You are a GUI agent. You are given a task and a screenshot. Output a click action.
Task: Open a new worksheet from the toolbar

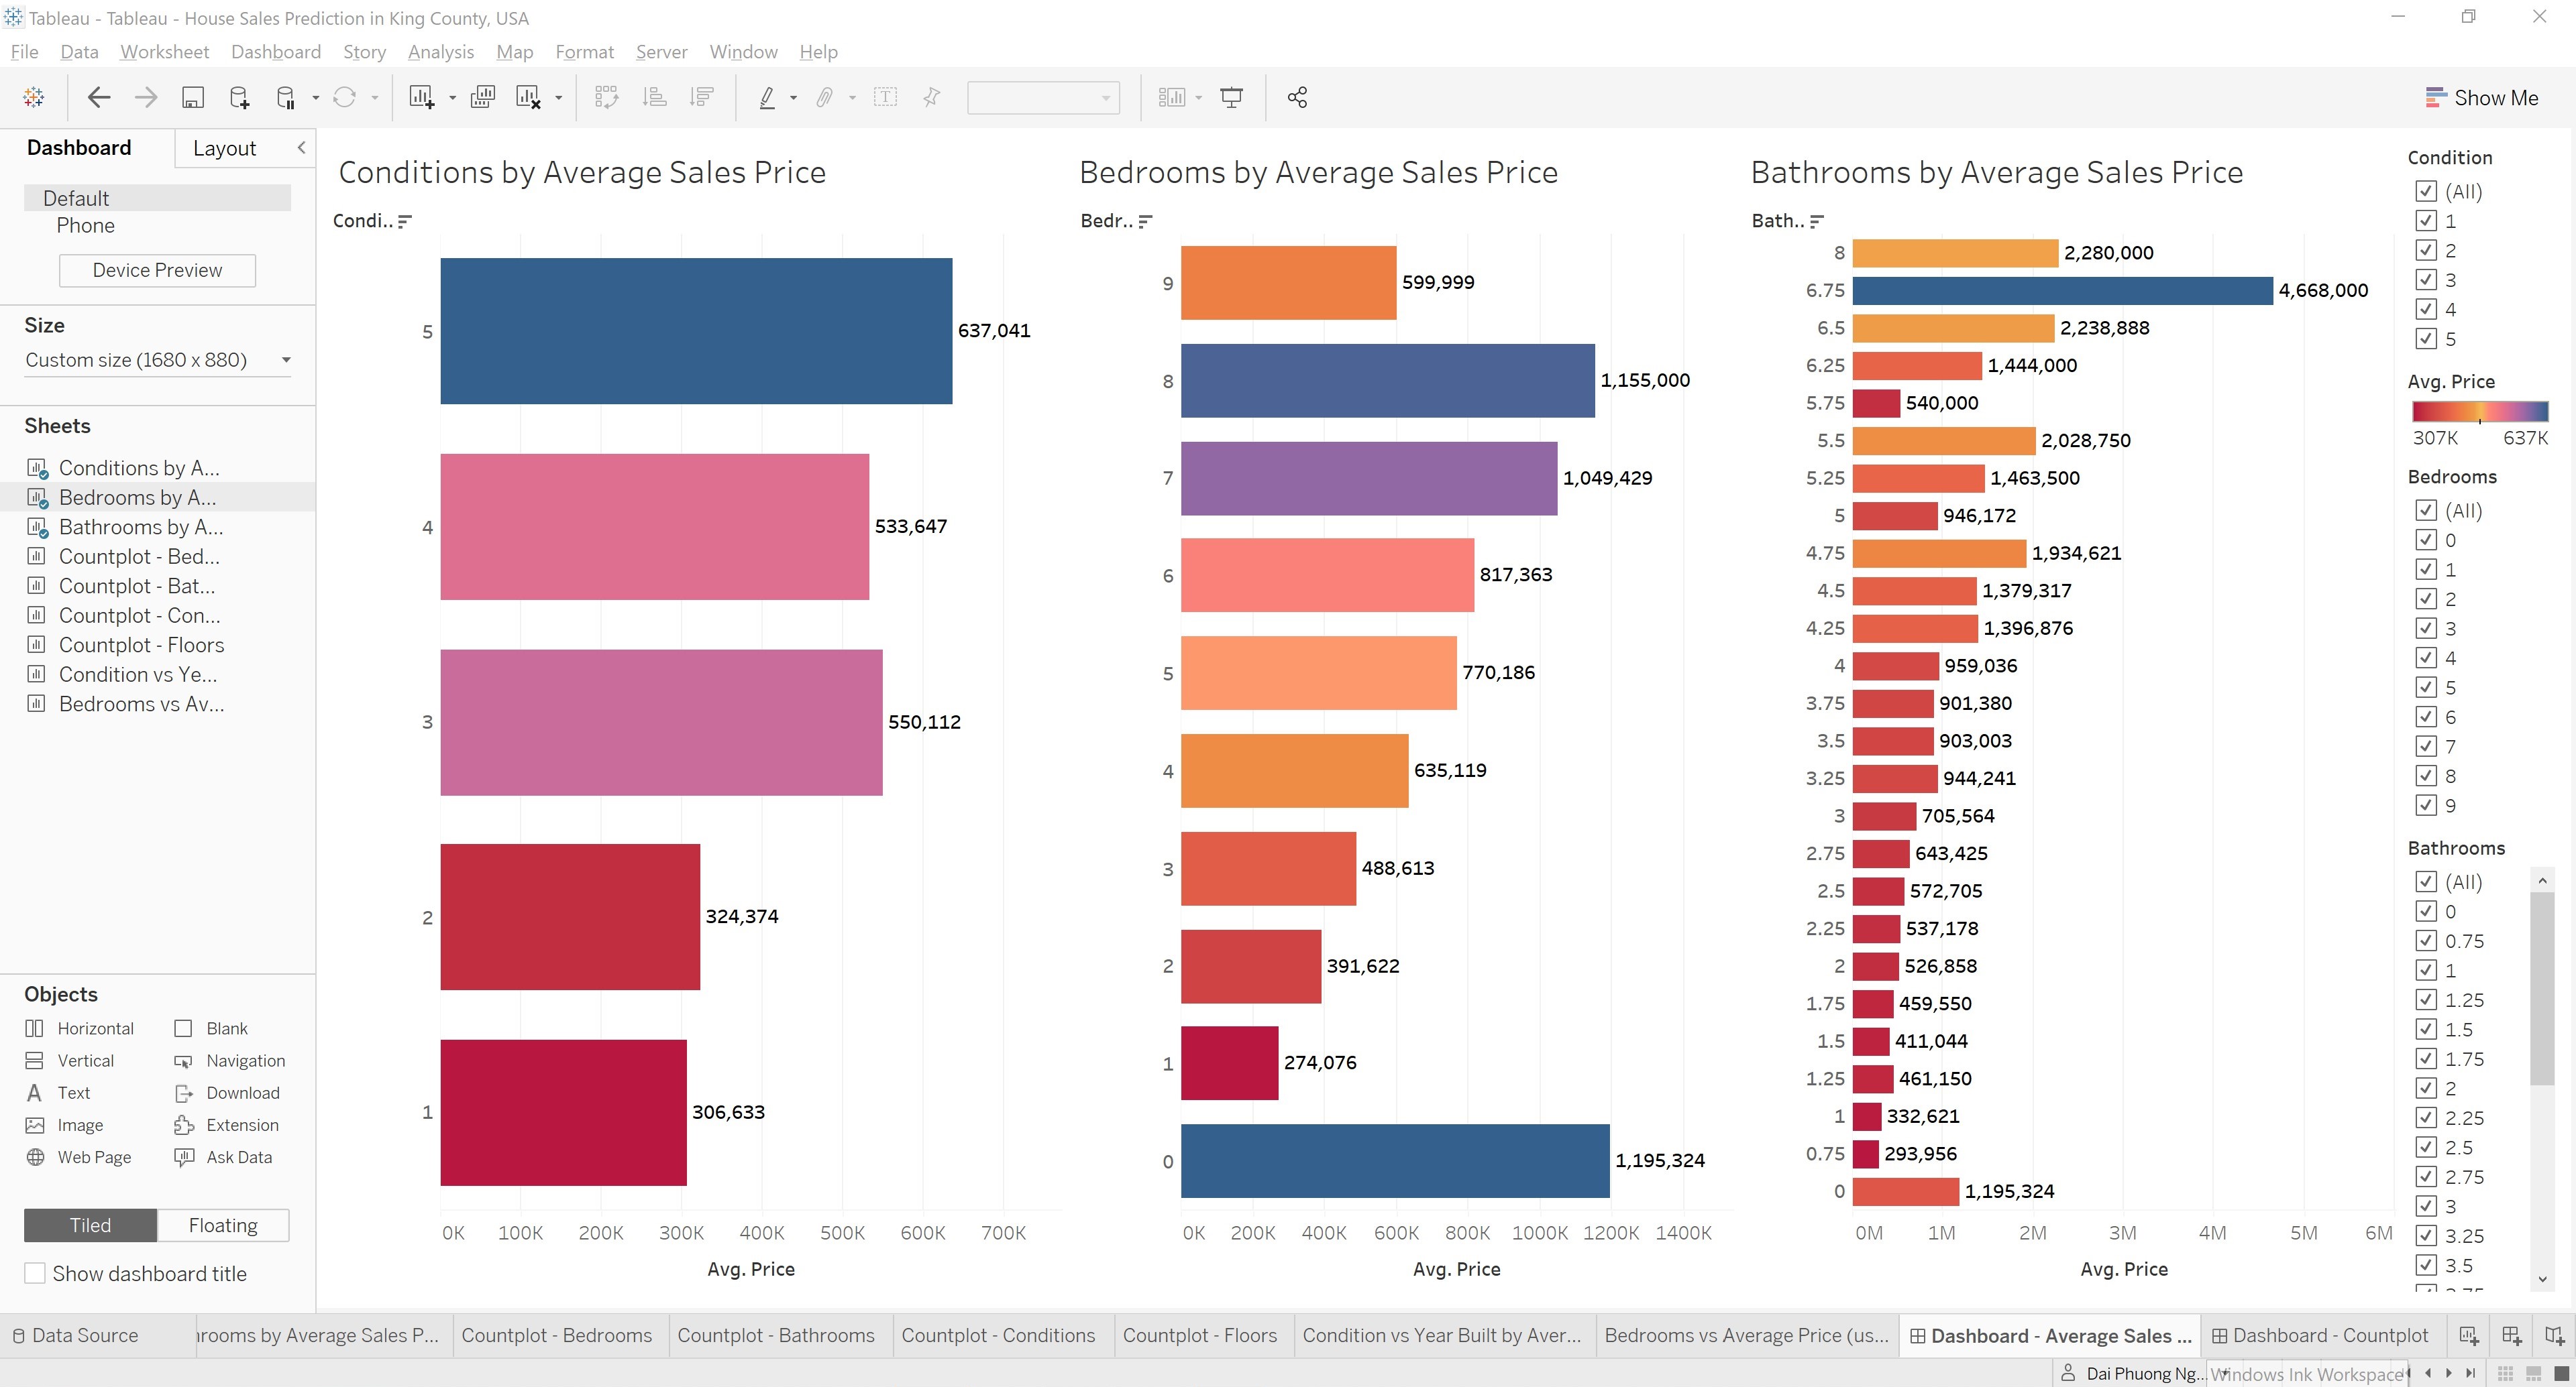(x=421, y=97)
